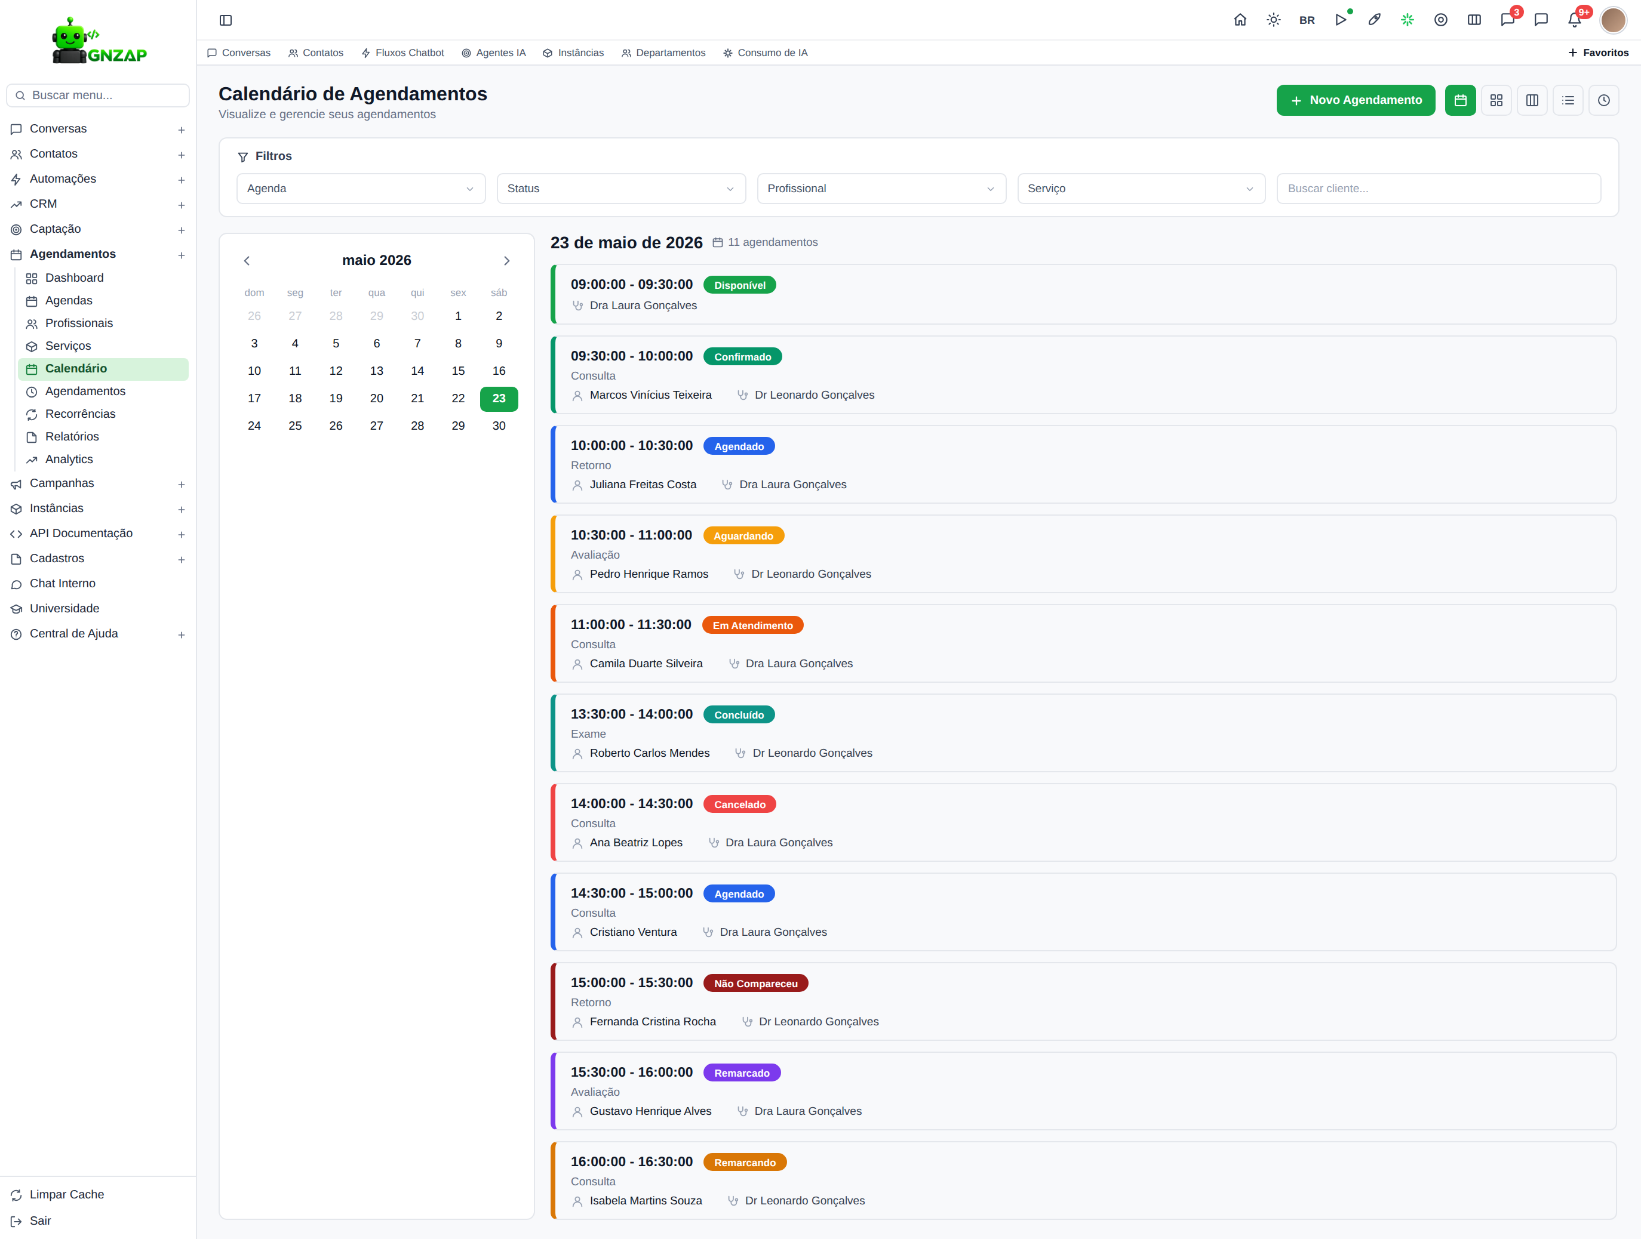This screenshot has height=1239, width=1641.
Task: Open the Agenda filter dropdown
Action: [361, 189]
